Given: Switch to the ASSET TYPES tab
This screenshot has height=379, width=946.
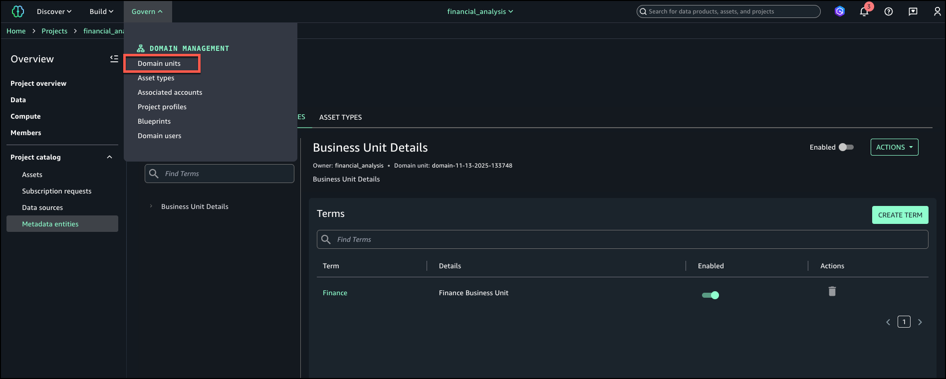Looking at the screenshot, I should pos(340,117).
